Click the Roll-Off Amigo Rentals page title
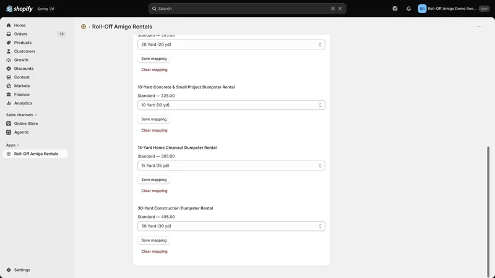This screenshot has height=278, width=495. pos(122,27)
